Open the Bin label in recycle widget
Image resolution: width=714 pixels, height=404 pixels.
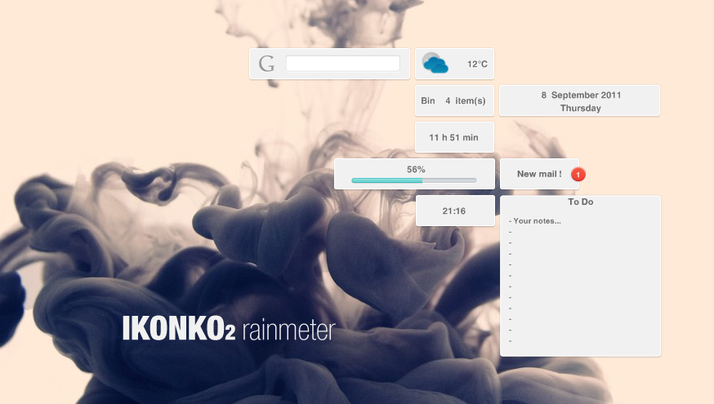tap(428, 101)
